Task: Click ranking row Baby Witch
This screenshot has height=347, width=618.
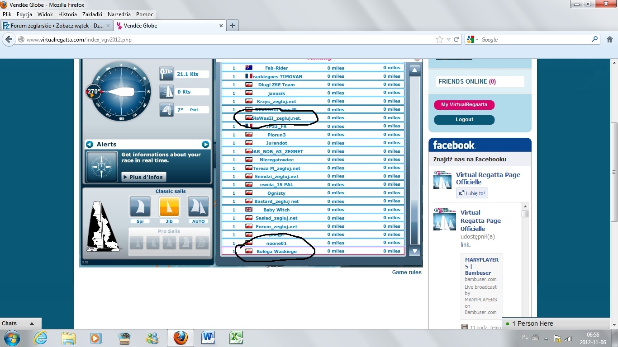Action: (x=313, y=210)
